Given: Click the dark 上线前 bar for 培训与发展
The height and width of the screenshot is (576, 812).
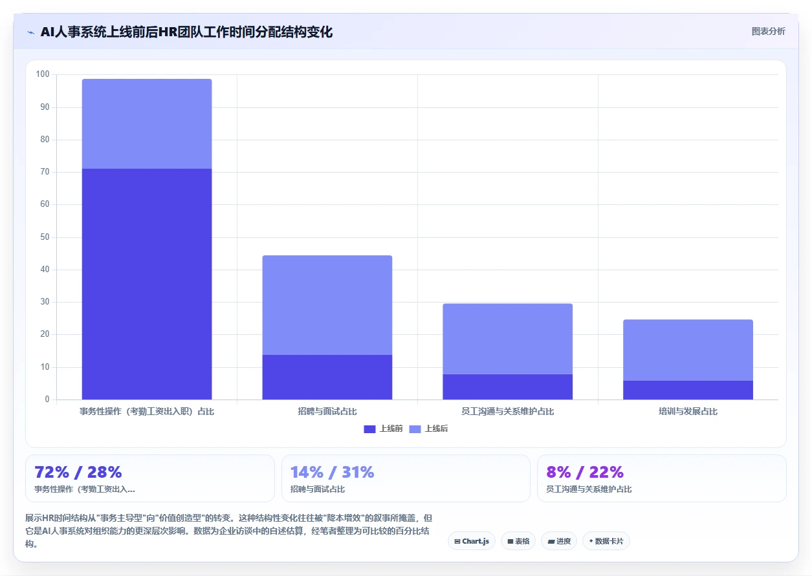Looking at the screenshot, I should 688,390.
